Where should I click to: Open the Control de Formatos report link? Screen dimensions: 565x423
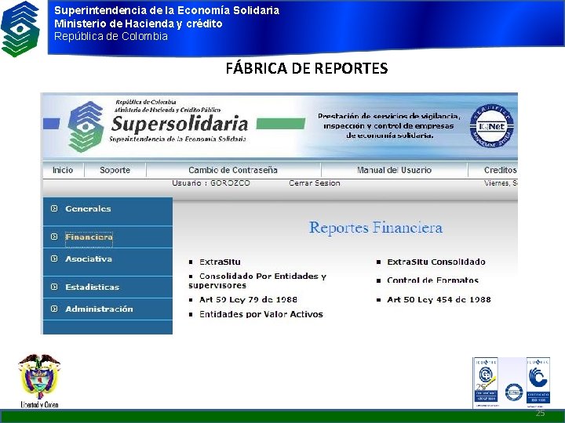tap(432, 280)
